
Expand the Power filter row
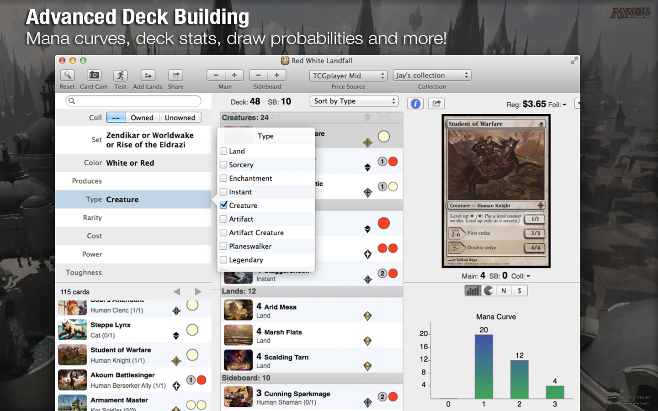pos(133,254)
